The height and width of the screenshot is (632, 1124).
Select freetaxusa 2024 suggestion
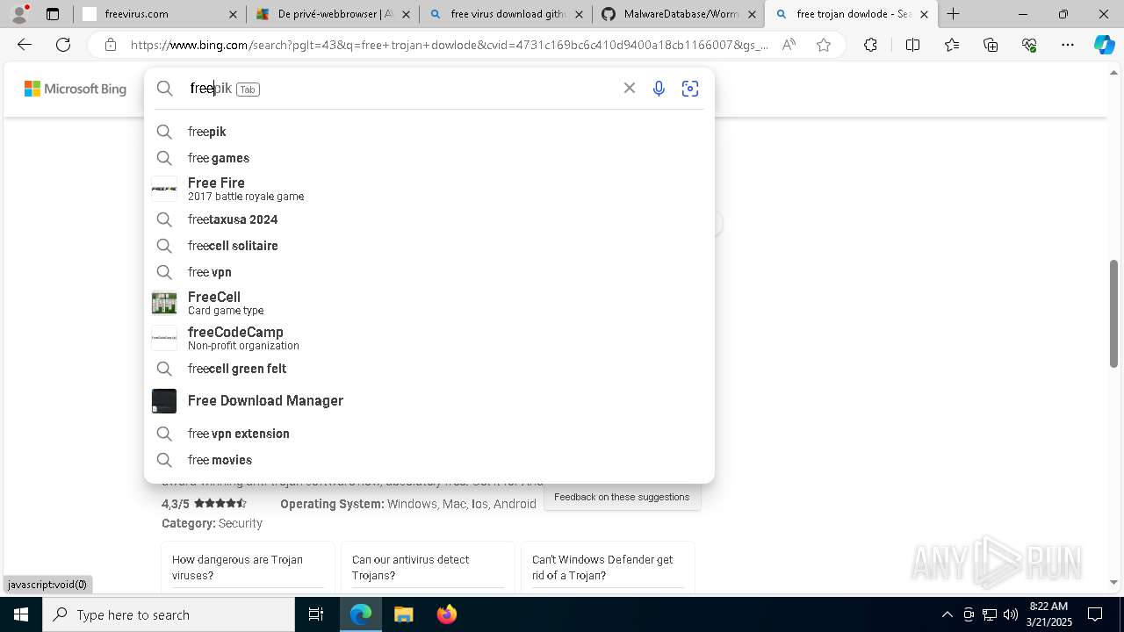(x=429, y=219)
